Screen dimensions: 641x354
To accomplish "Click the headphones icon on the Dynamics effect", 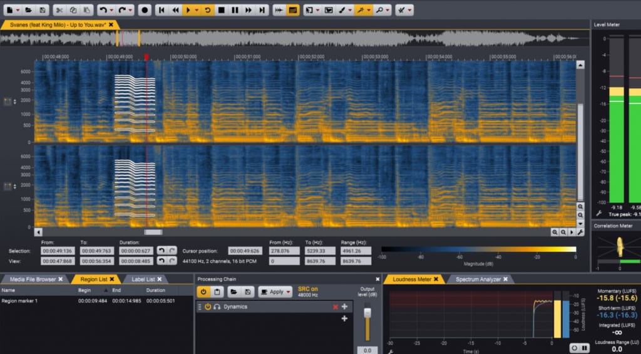I will point(217,307).
